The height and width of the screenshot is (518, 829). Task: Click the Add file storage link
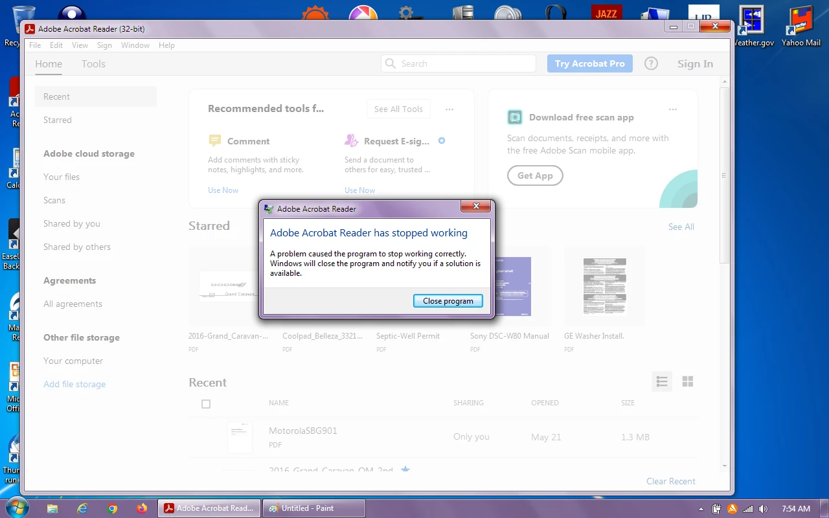(74, 384)
